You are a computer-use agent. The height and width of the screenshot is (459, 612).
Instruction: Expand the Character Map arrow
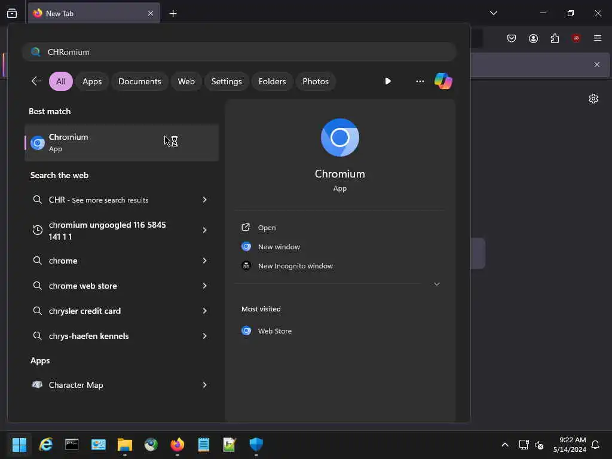click(204, 385)
